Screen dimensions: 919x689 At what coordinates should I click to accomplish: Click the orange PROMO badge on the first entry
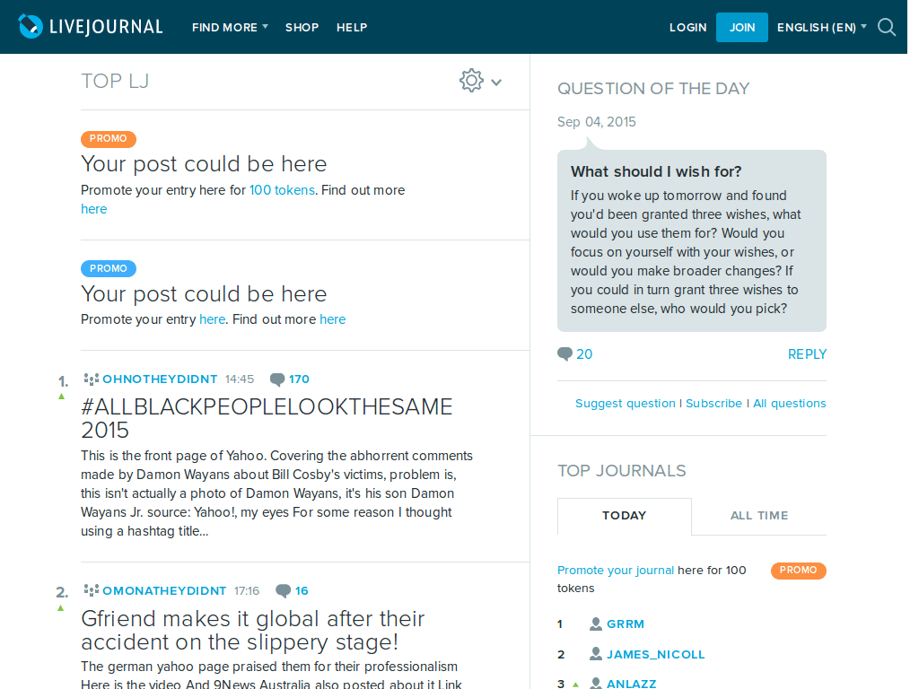click(108, 139)
